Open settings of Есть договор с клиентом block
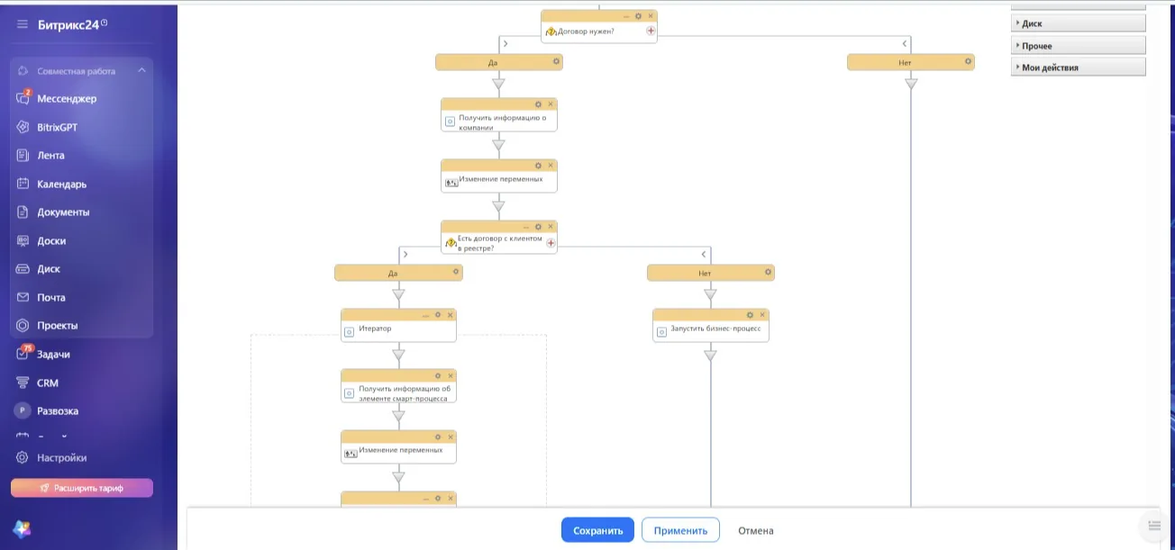 [539, 226]
